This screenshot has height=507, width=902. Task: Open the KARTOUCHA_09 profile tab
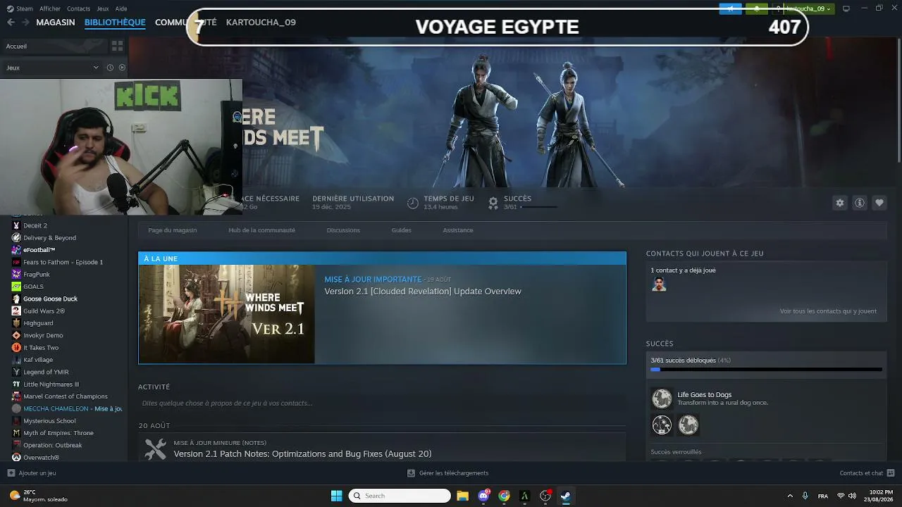pos(261,23)
